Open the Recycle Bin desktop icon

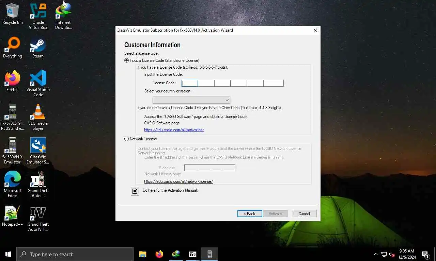point(13,14)
